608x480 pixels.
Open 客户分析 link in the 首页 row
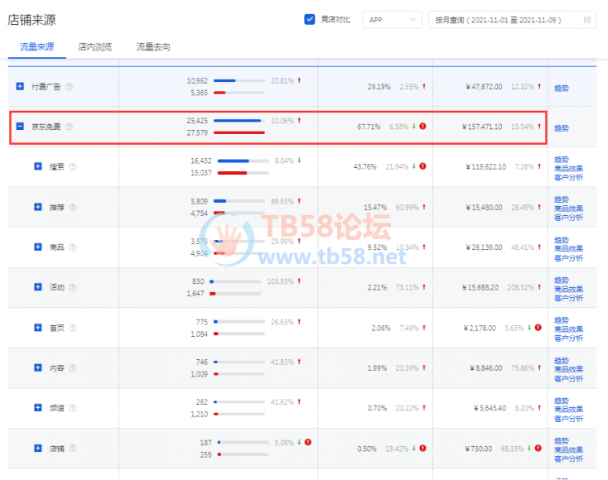pyautogui.click(x=568, y=338)
